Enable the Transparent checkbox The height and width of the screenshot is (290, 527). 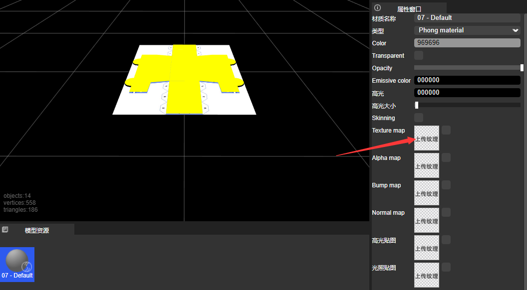click(419, 55)
